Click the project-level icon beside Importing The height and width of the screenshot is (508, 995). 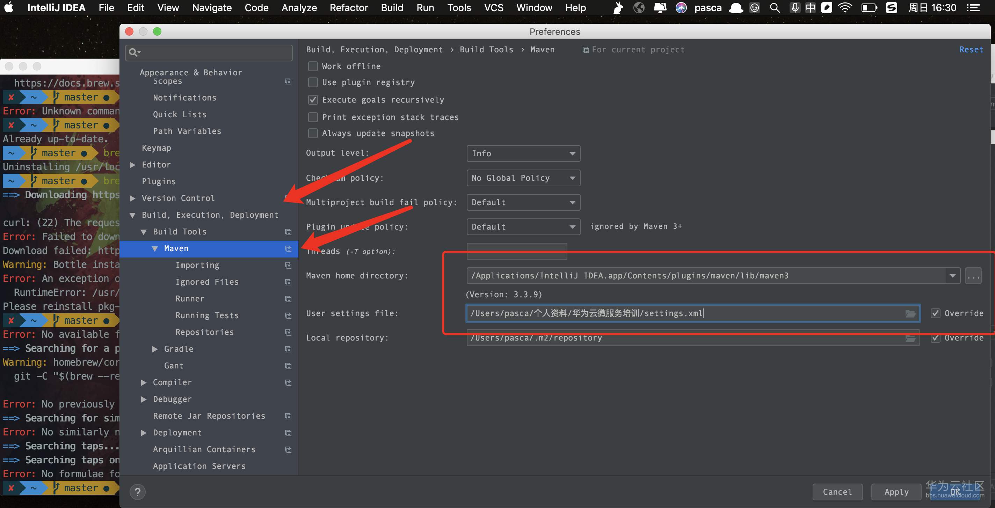click(288, 266)
